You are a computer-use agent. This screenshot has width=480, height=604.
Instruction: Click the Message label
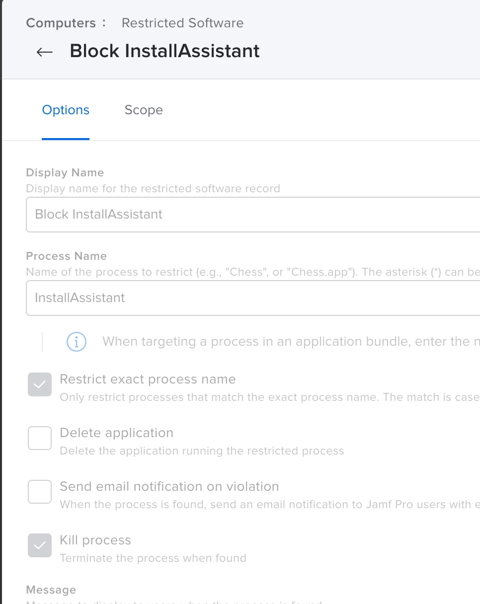tap(51, 590)
